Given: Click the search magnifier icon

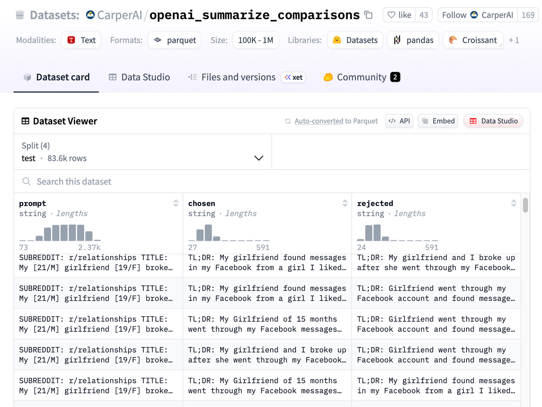Looking at the screenshot, I should [x=26, y=182].
